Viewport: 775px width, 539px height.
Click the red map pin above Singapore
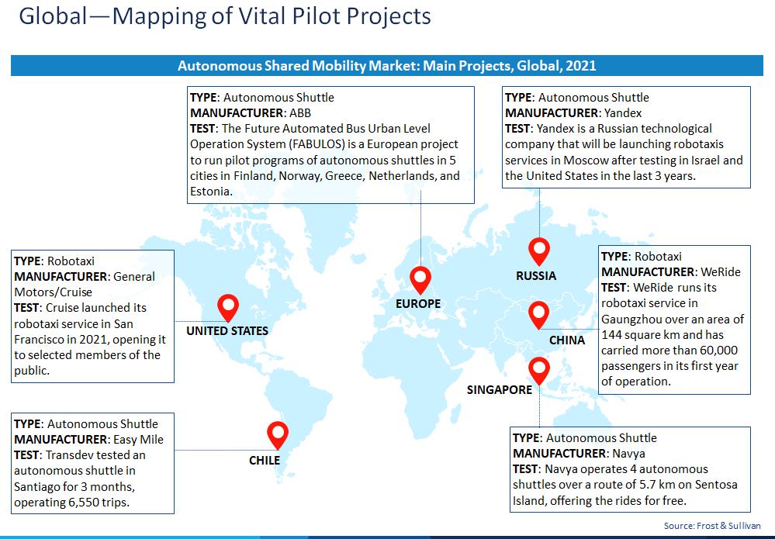[538, 371]
